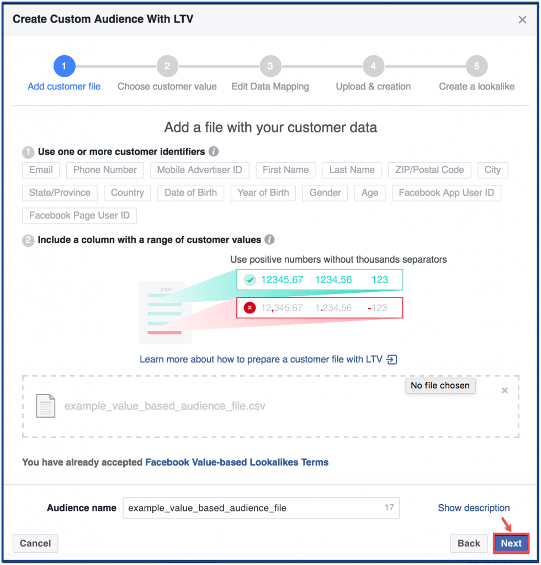Click the valid value 12345.67
541x565 pixels.
pos(282,280)
